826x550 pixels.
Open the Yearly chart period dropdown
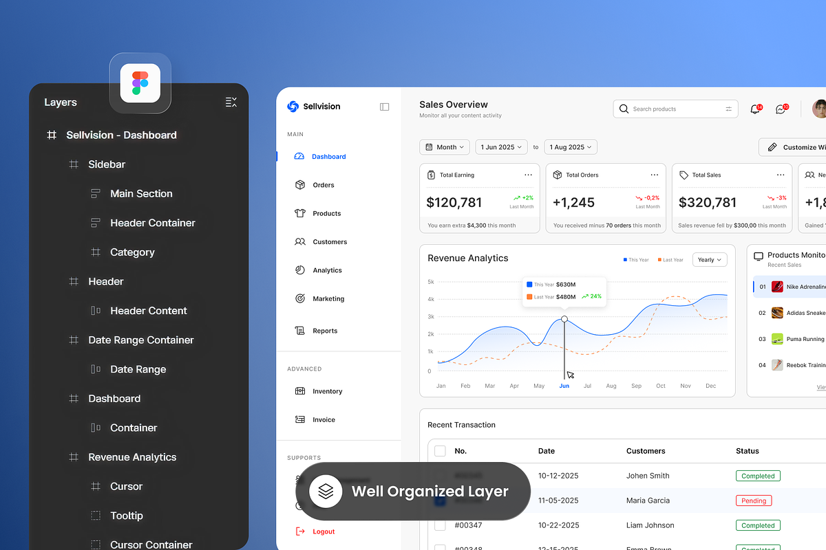tap(710, 260)
